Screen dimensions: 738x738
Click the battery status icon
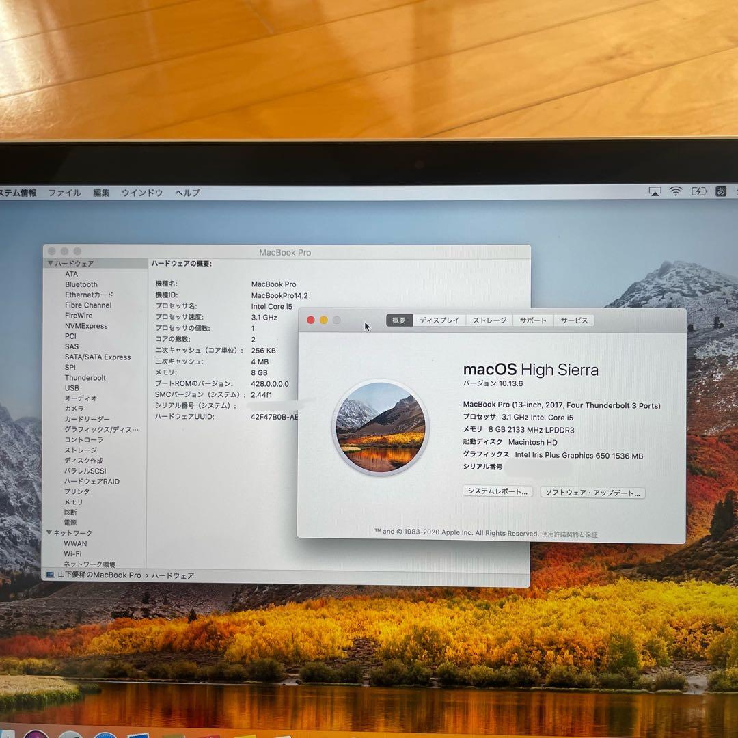coord(698,192)
